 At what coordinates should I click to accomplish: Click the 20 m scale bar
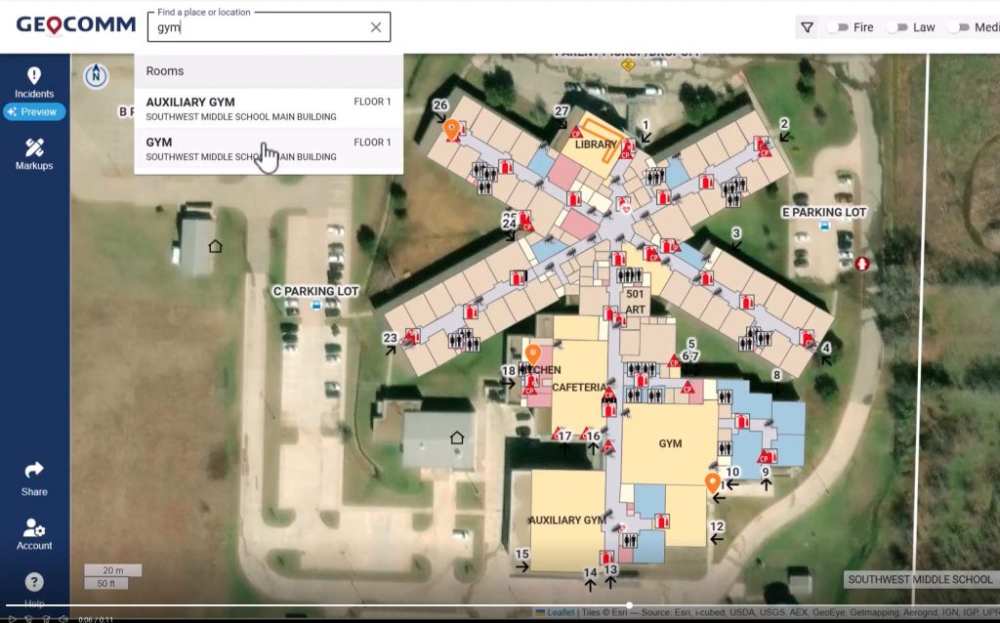click(113, 570)
